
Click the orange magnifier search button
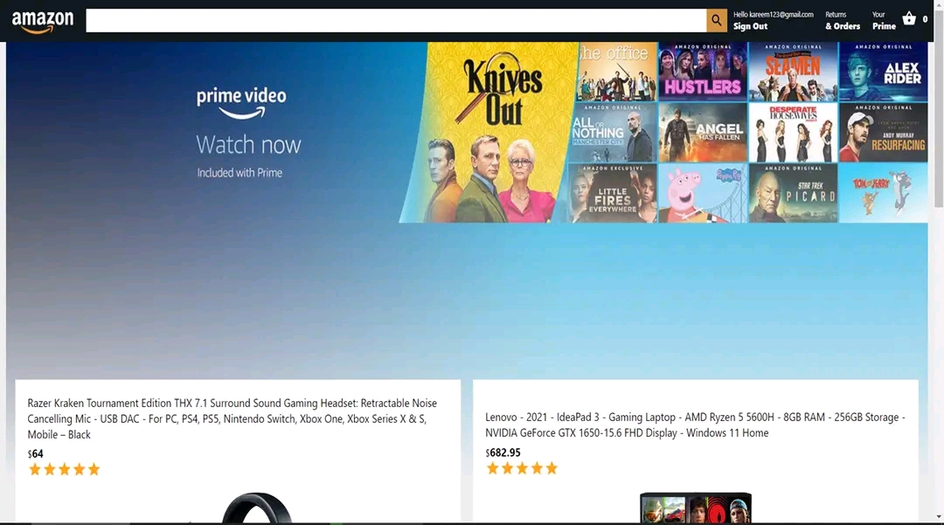pyautogui.click(x=717, y=20)
